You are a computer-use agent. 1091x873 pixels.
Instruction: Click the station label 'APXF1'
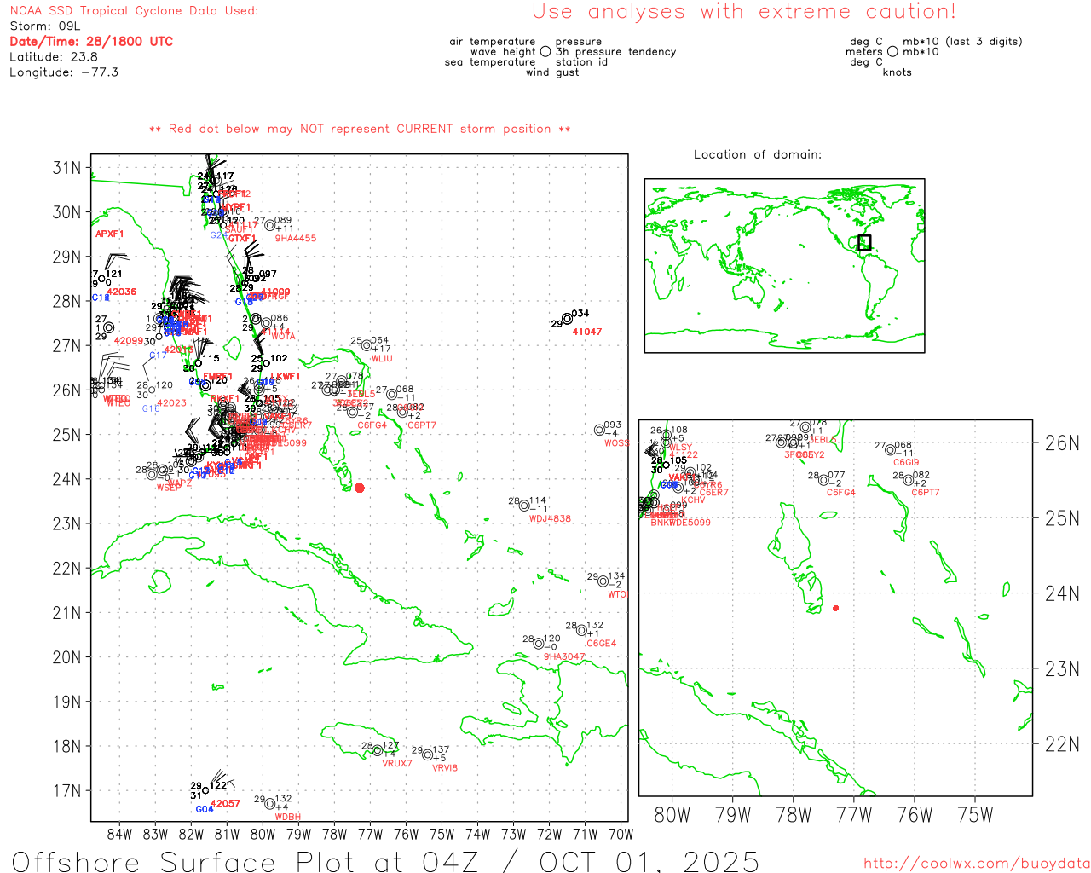[x=110, y=234]
